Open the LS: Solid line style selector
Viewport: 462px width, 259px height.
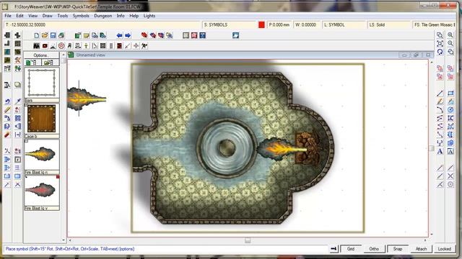click(x=390, y=25)
